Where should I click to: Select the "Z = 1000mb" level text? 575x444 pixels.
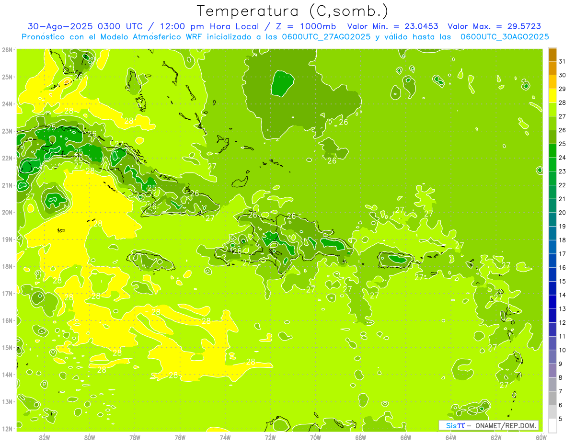(x=305, y=26)
